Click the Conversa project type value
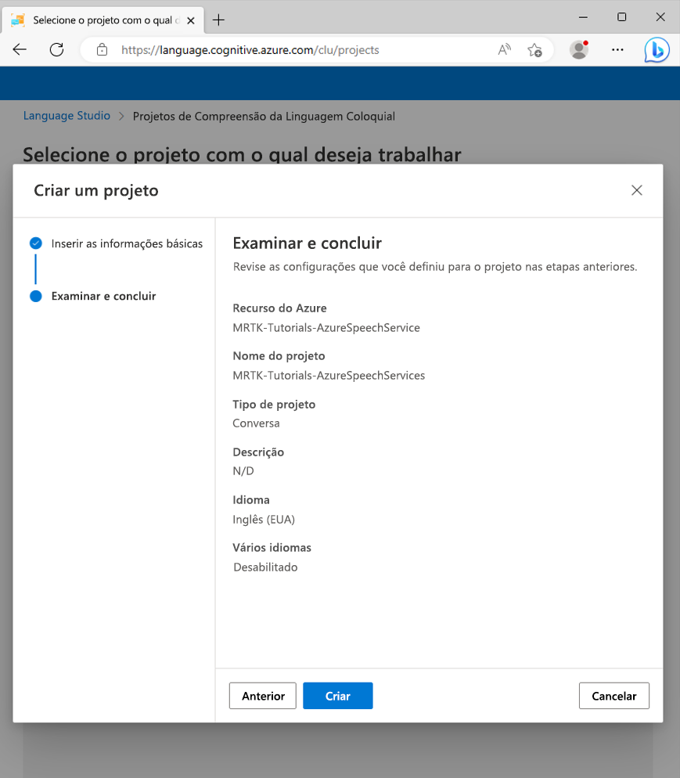Image resolution: width=680 pixels, height=778 pixels. [256, 423]
